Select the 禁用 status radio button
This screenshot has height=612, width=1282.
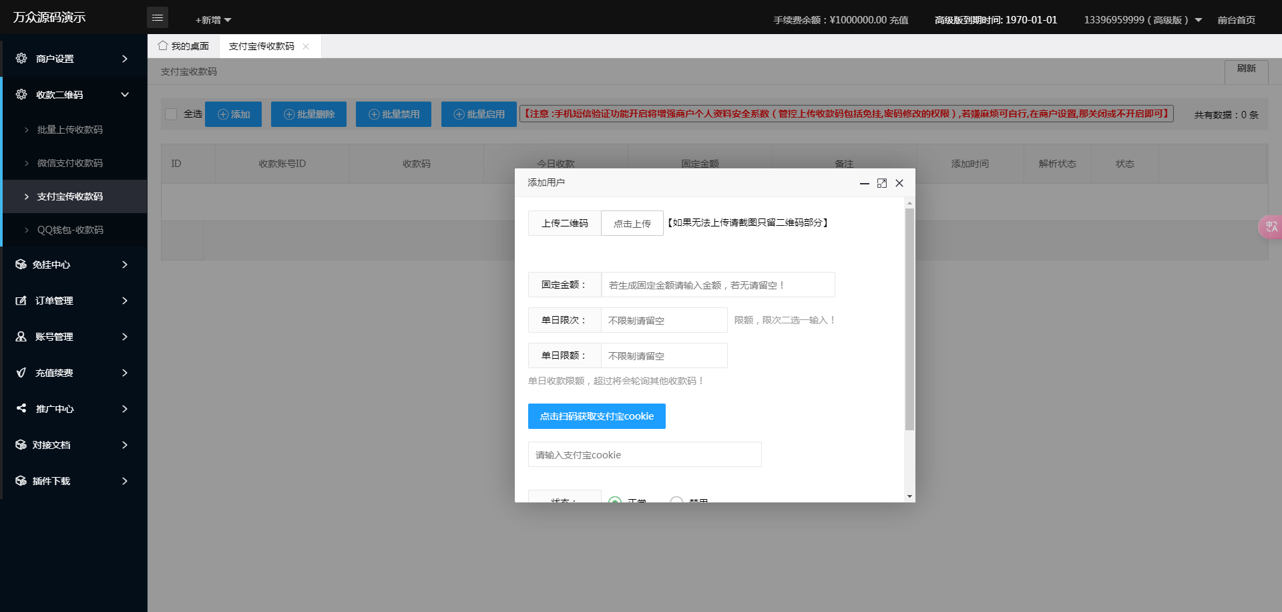click(x=676, y=501)
